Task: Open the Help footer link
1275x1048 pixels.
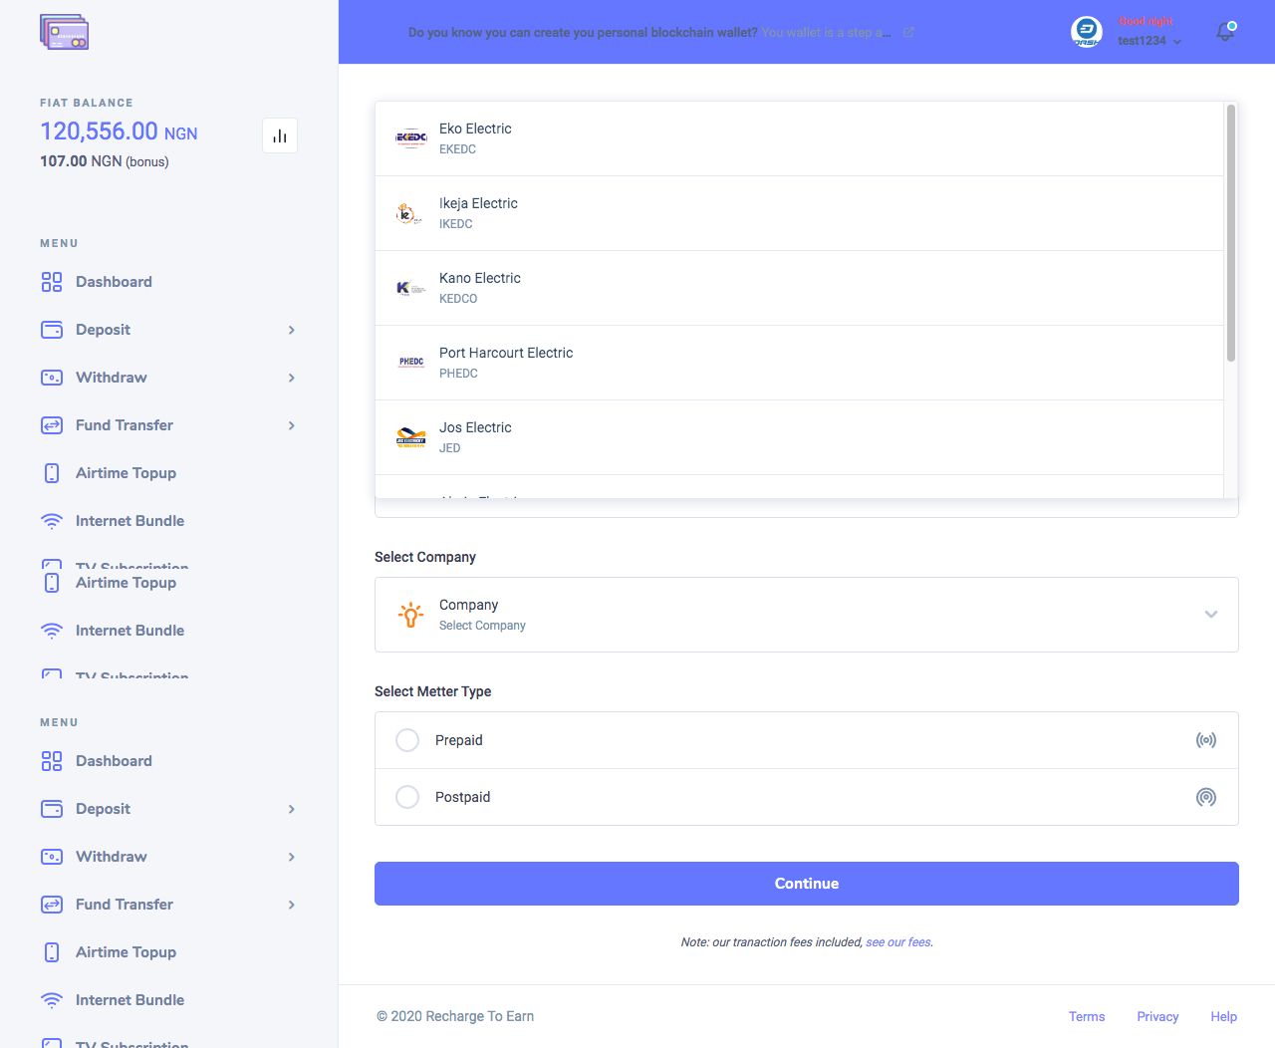Action: 1224,1016
